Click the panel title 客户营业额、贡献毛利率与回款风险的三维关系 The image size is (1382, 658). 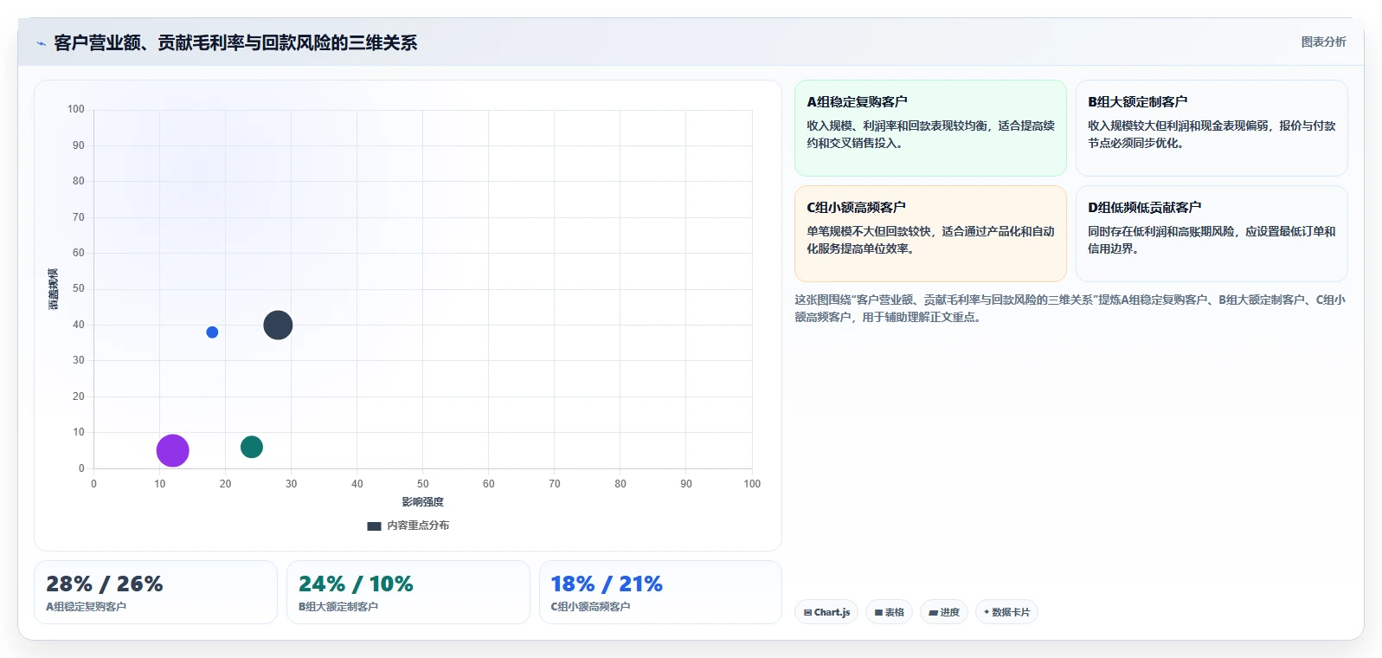coord(235,43)
